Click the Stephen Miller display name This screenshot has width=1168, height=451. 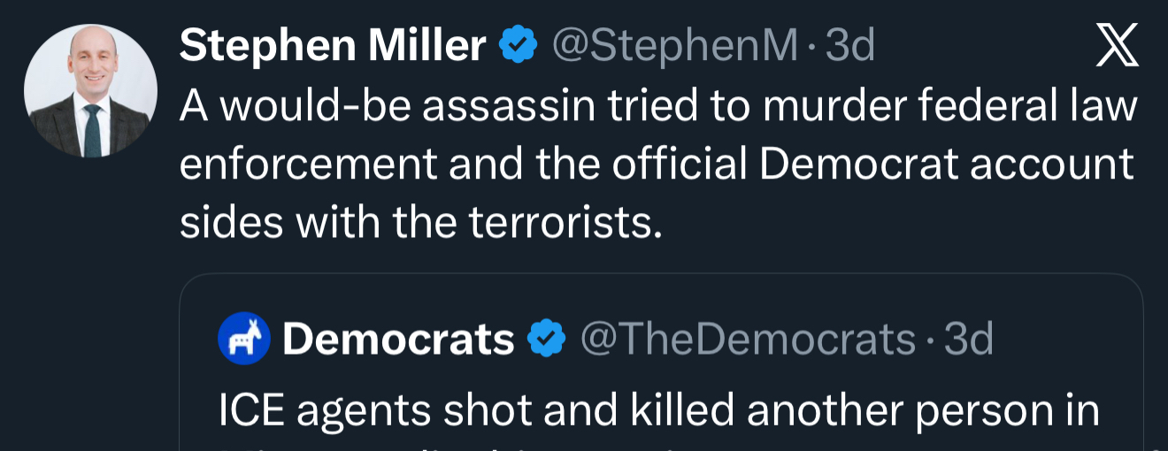tap(333, 46)
